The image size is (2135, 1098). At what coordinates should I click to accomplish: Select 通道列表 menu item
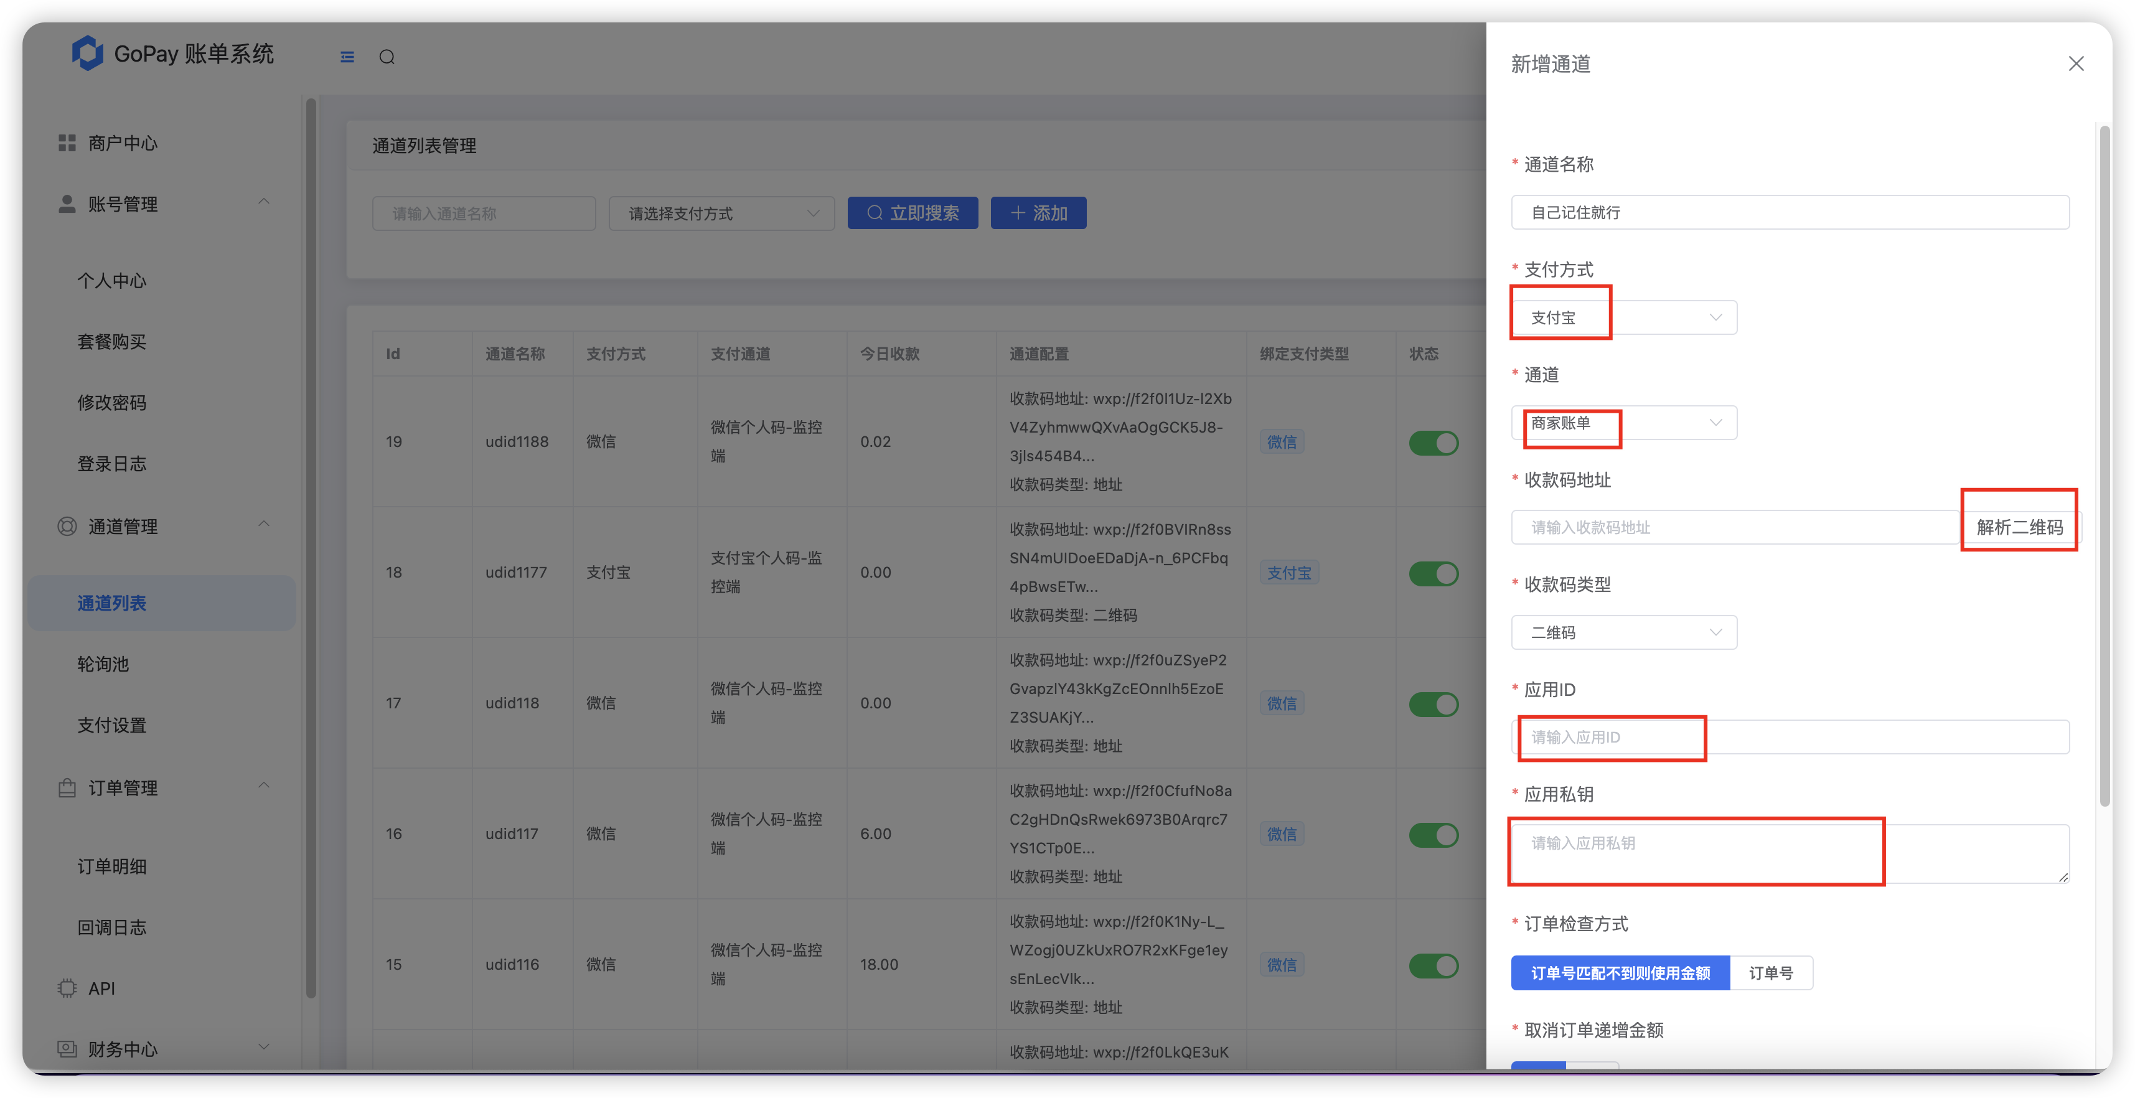pyautogui.click(x=162, y=603)
